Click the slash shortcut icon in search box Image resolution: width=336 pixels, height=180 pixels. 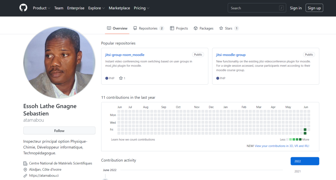[282, 8]
